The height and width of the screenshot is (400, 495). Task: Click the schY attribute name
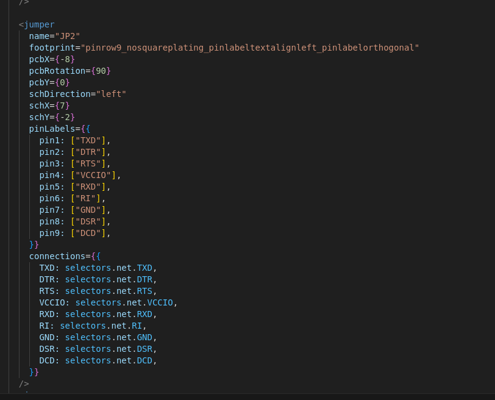click(39, 117)
